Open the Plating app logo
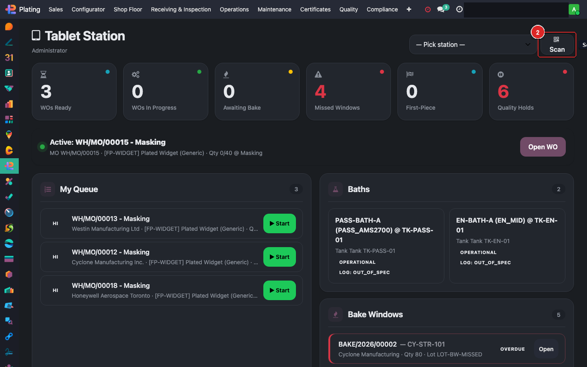This screenshot has height=367, width=587. point(11,9)
